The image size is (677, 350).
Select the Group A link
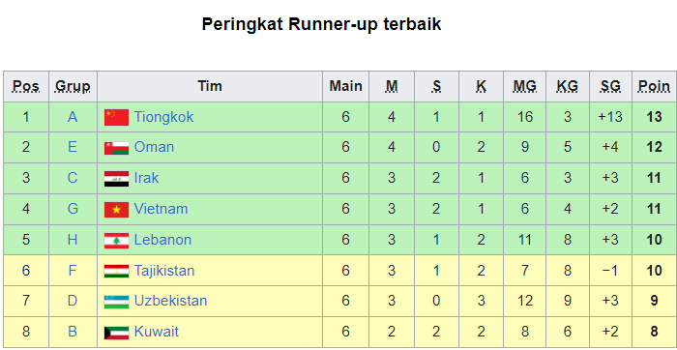(x=73, y=117)
